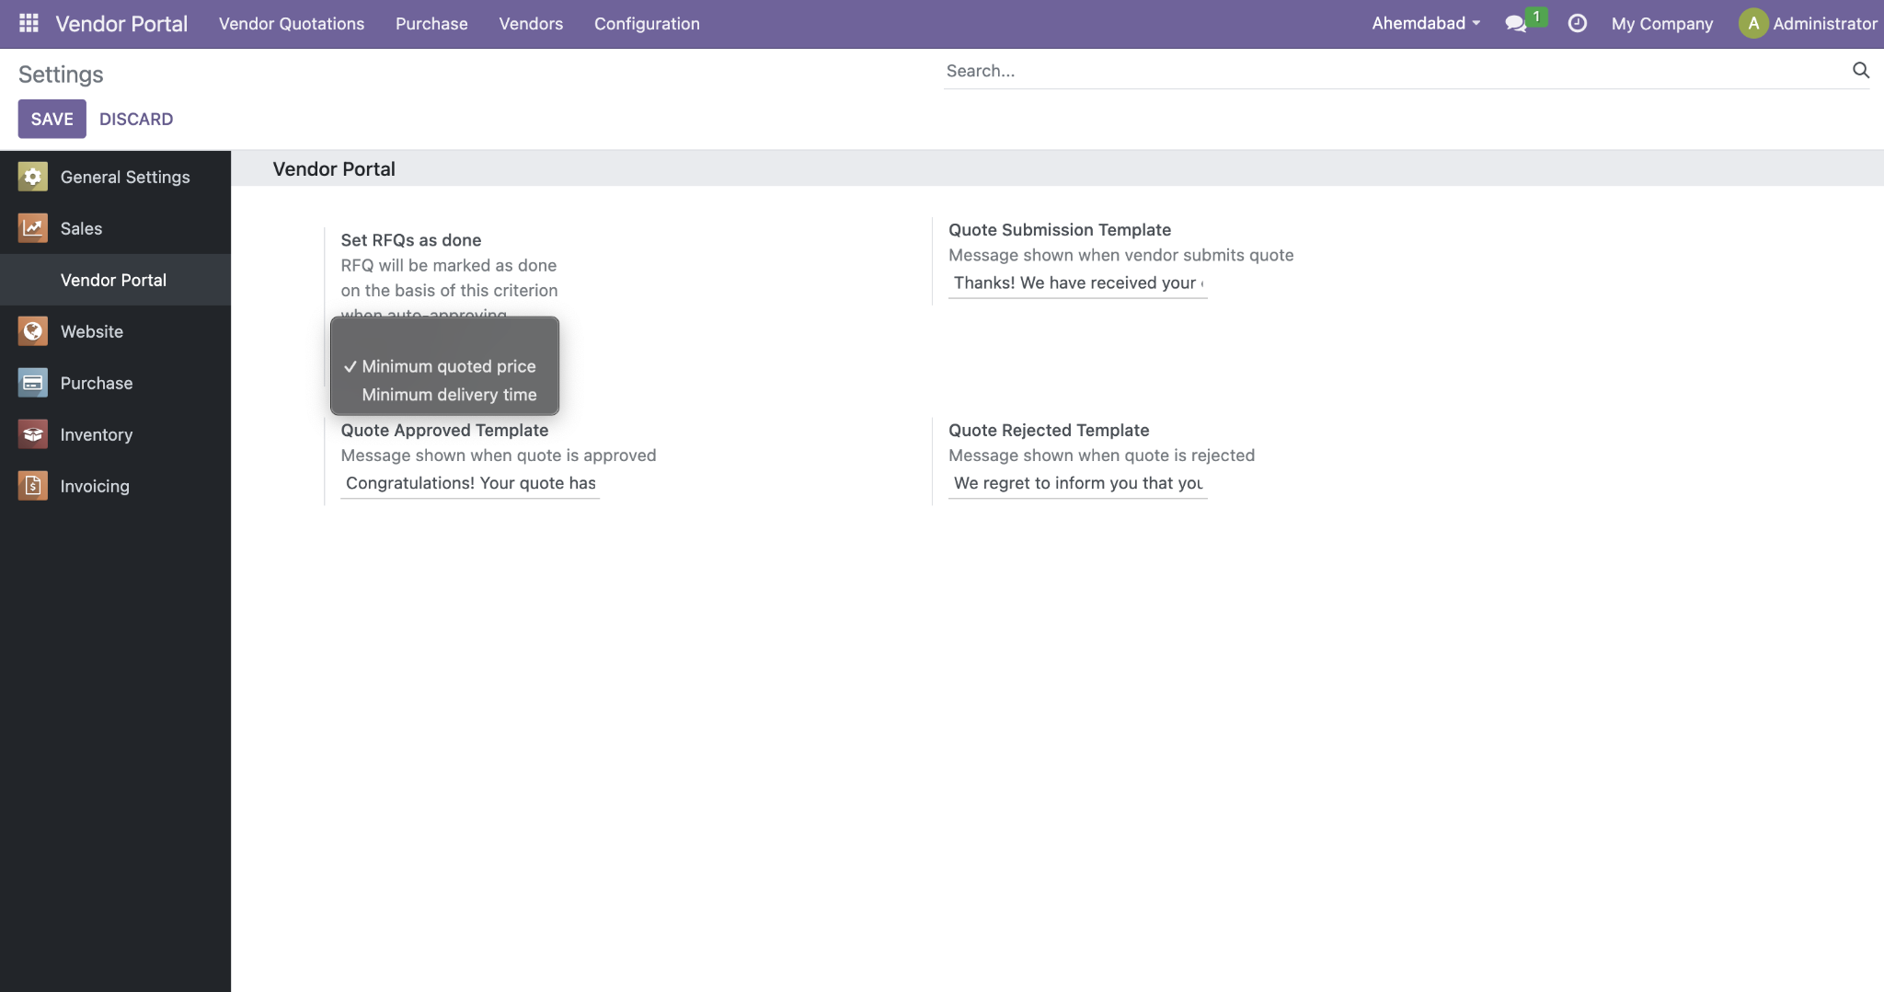The height and width of the screenshot is (992, 1884).
Task: Click the Sales chart icon
Action: (x=33, y=228)
